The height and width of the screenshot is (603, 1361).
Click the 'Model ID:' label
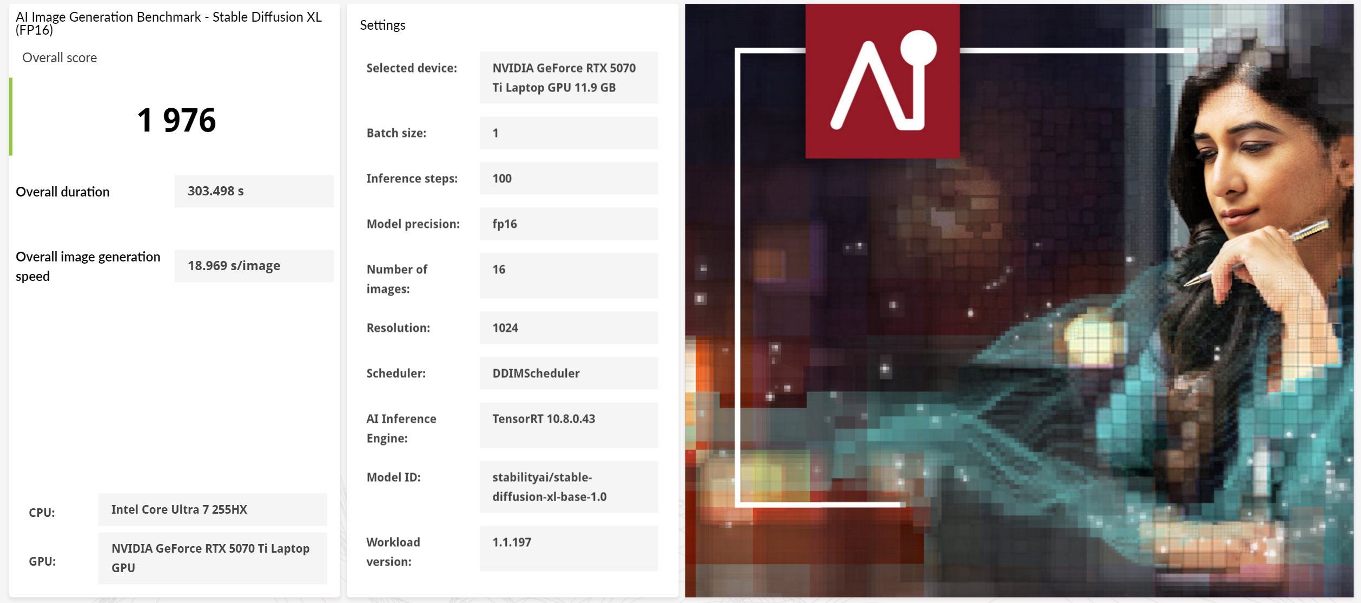(393, 477)
